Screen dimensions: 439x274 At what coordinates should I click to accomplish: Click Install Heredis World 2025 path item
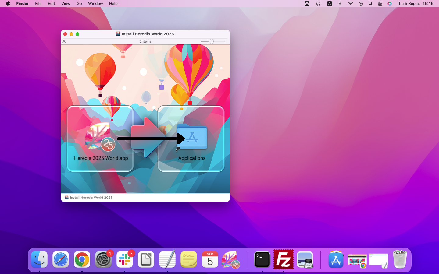[x=91, y=198]
